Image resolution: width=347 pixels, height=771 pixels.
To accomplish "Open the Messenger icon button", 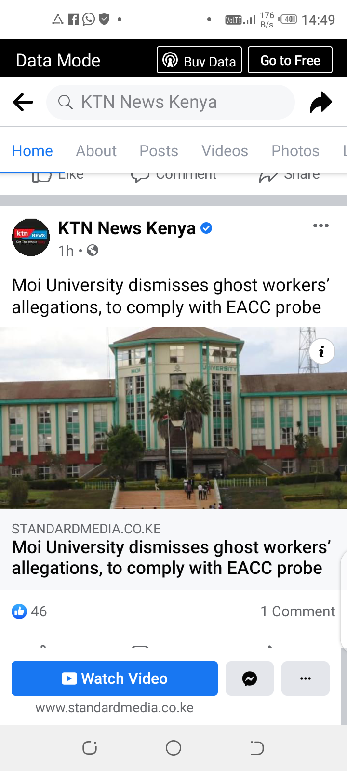I will click(250, 678).
